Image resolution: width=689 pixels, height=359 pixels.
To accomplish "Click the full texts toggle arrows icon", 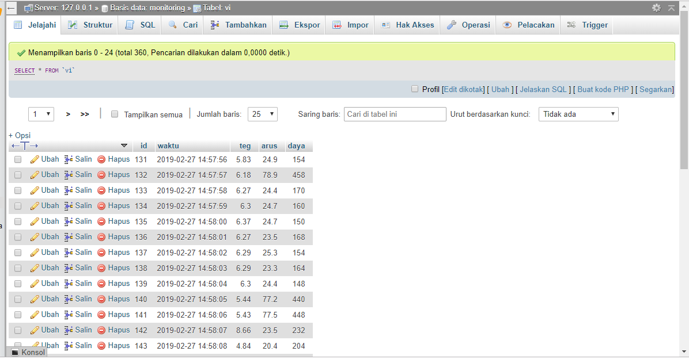I will click(25, 146).
